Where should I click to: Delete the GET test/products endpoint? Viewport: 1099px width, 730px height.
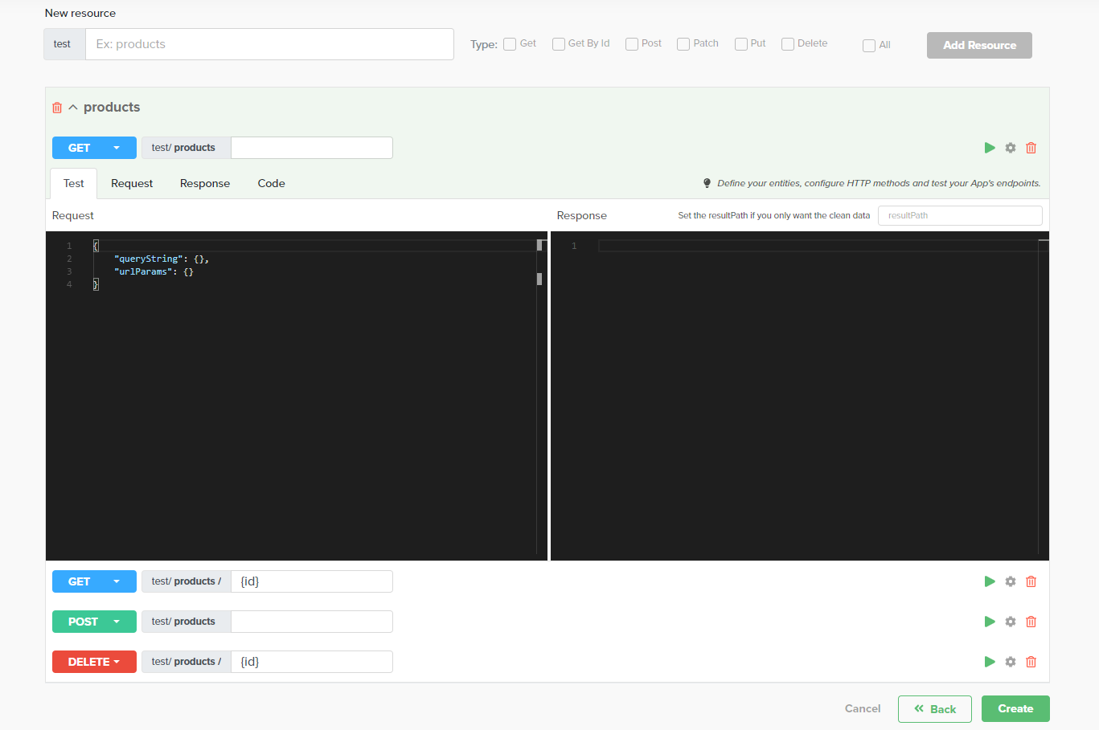(x=1031, y=148)
